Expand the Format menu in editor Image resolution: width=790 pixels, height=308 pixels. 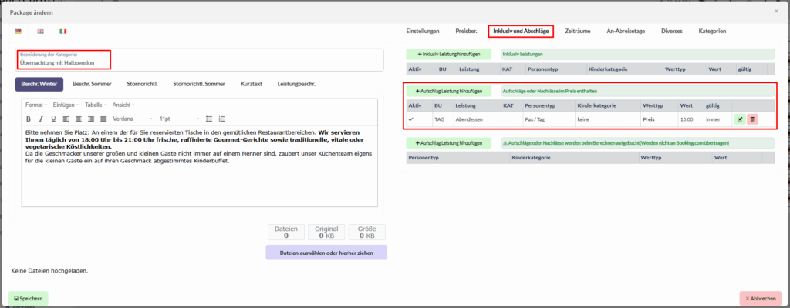[x=35, y=105]
